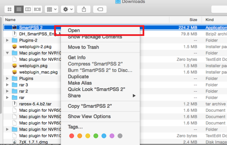Switch to icon view in toolbar
Screen dimensions: 227x145
[9, 9]
